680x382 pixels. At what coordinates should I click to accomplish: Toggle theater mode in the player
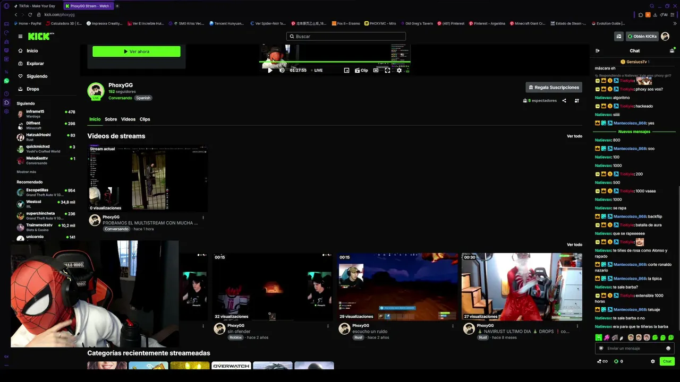(x=376, y=70)
